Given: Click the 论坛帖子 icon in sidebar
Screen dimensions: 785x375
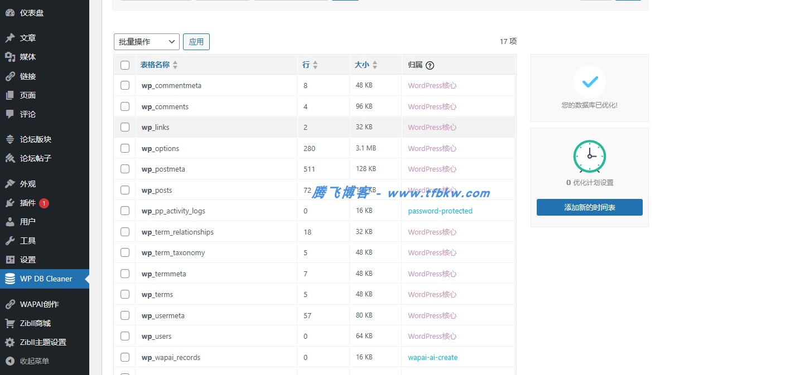Looking at the screenshot, I should pos(10,158).
